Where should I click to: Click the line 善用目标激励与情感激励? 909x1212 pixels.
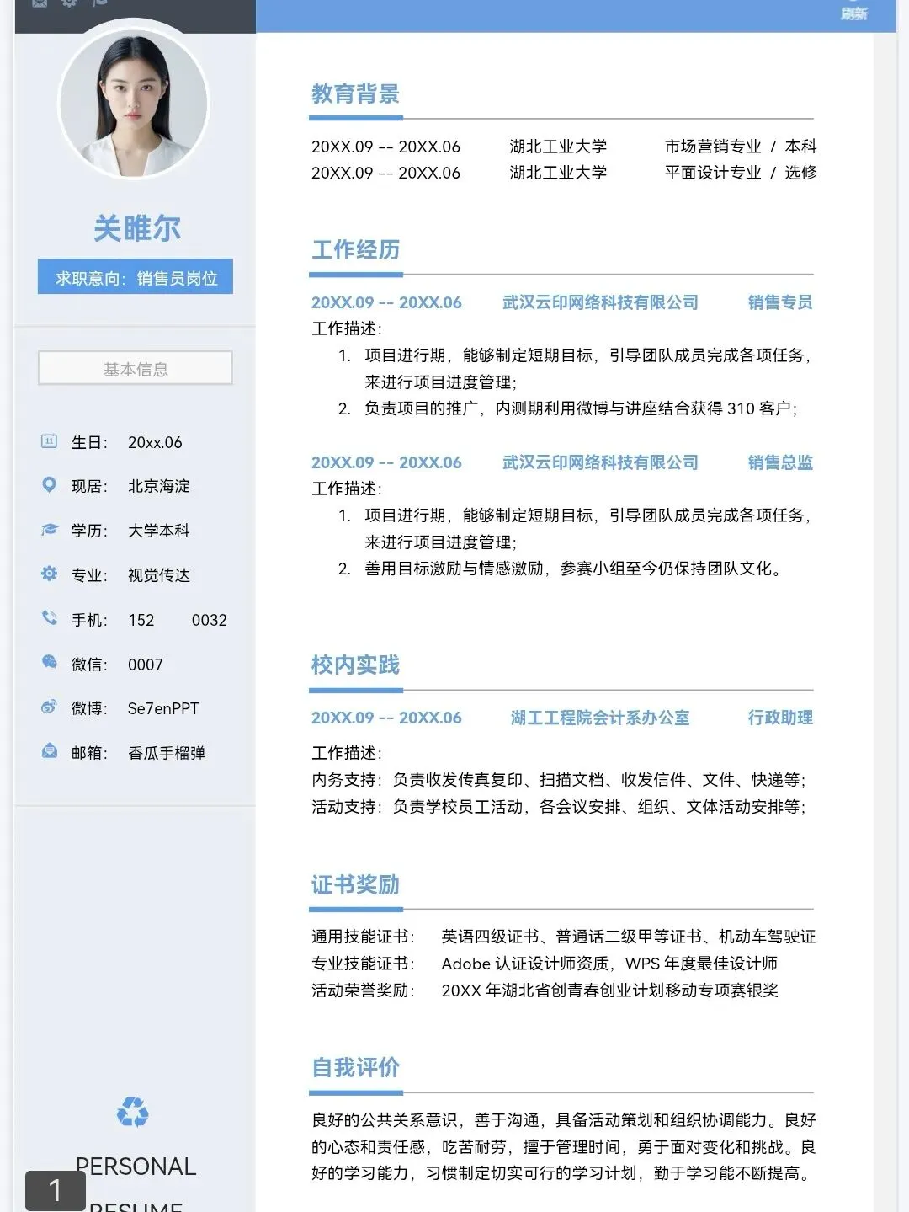(x=561, y=569)
